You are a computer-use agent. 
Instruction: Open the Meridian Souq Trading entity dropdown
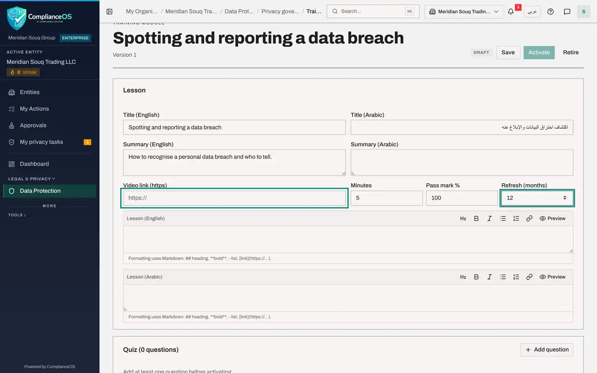[464, 12]
